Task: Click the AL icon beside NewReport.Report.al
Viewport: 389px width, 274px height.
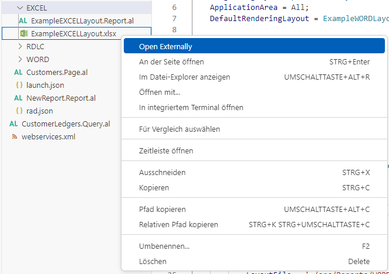Action: 18,98
